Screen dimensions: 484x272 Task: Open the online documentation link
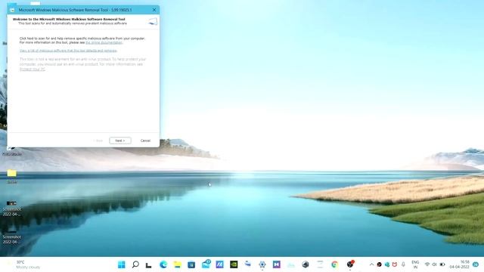pos(104,42)
